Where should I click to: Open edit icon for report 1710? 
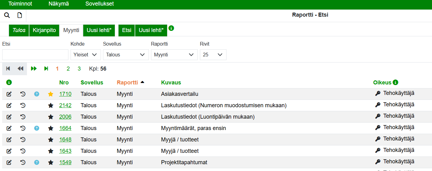(9, 94)
